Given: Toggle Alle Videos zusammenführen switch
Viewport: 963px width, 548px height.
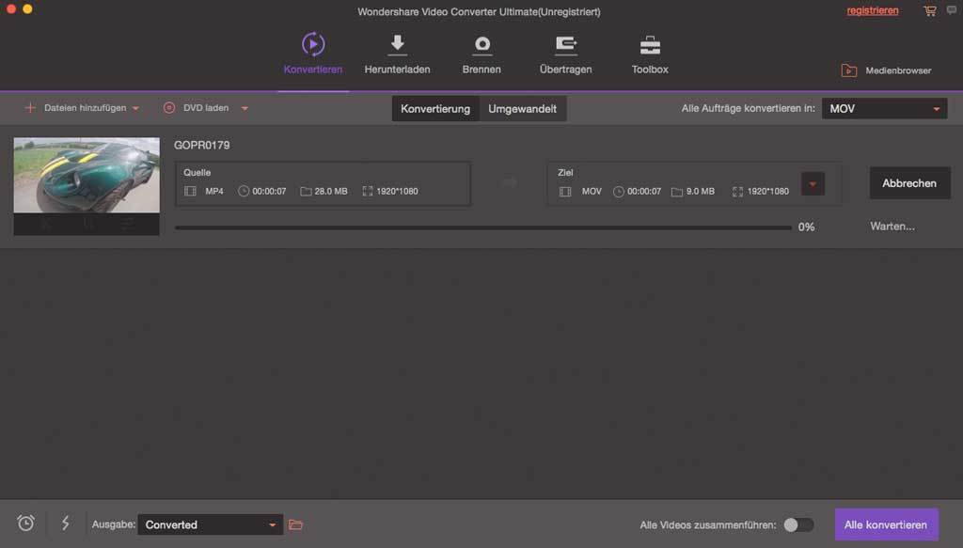Looking at the screenshot, I should 798,525.
